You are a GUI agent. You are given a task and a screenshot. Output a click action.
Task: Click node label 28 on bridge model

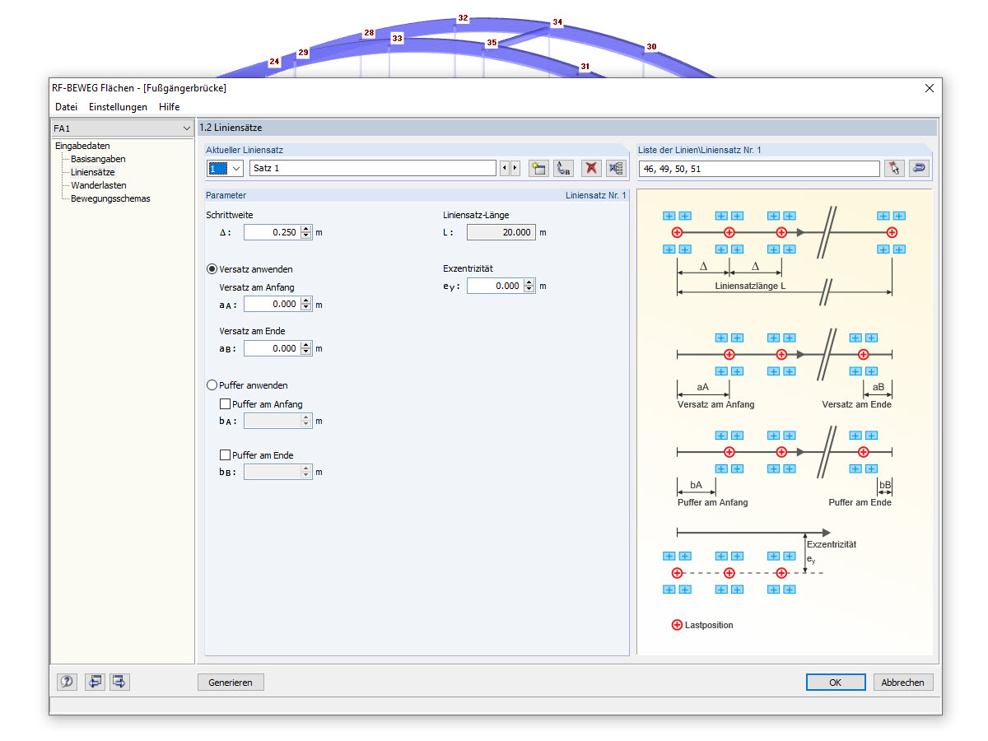(x=369, y=33)
